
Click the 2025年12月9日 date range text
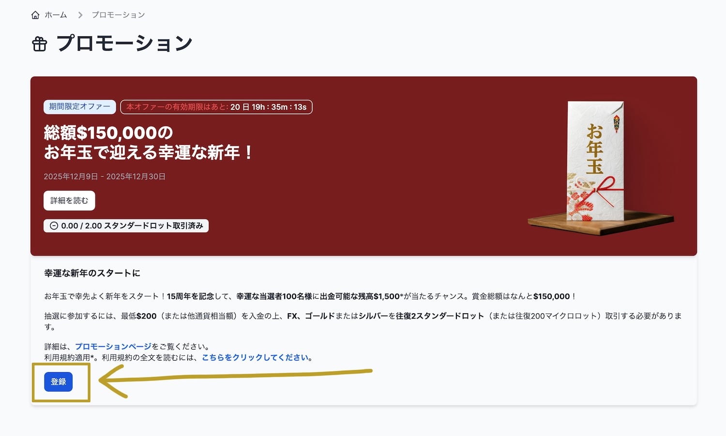(x=105, y=176)
